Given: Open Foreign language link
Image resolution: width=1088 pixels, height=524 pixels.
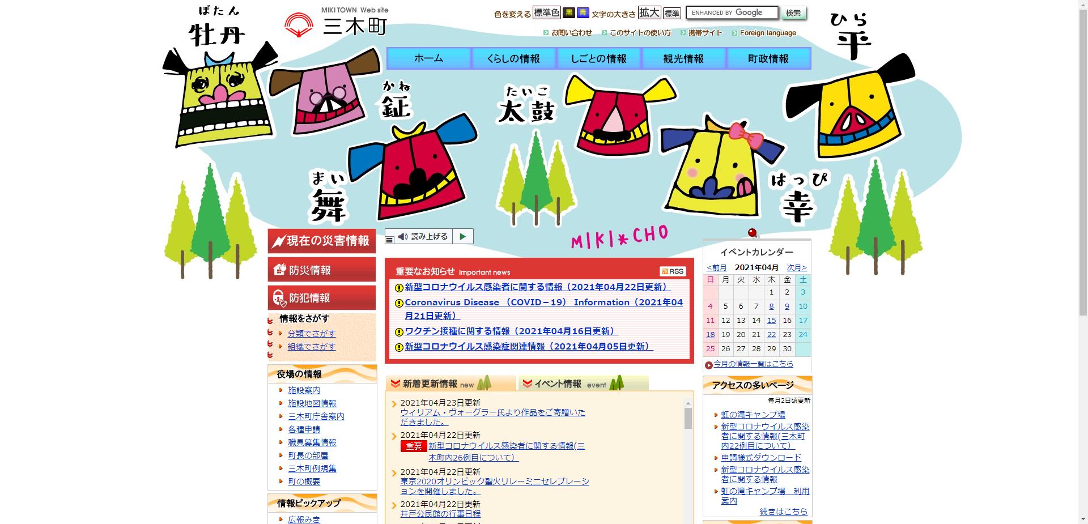Looking at the screenshot, I should tap(767, 33).
